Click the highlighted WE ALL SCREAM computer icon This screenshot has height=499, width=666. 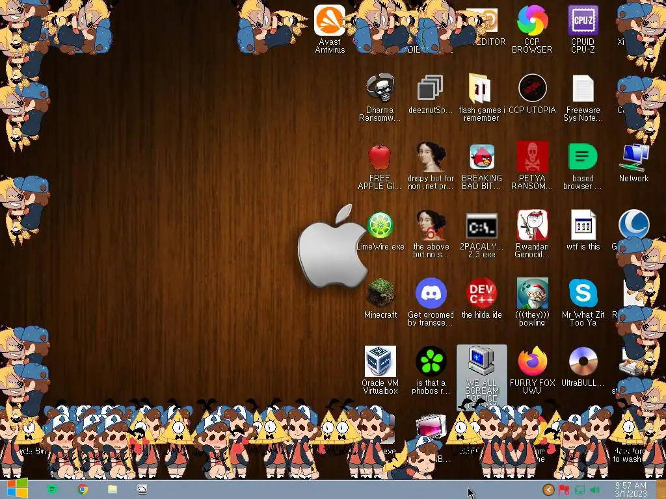click(x=482, y=377)
